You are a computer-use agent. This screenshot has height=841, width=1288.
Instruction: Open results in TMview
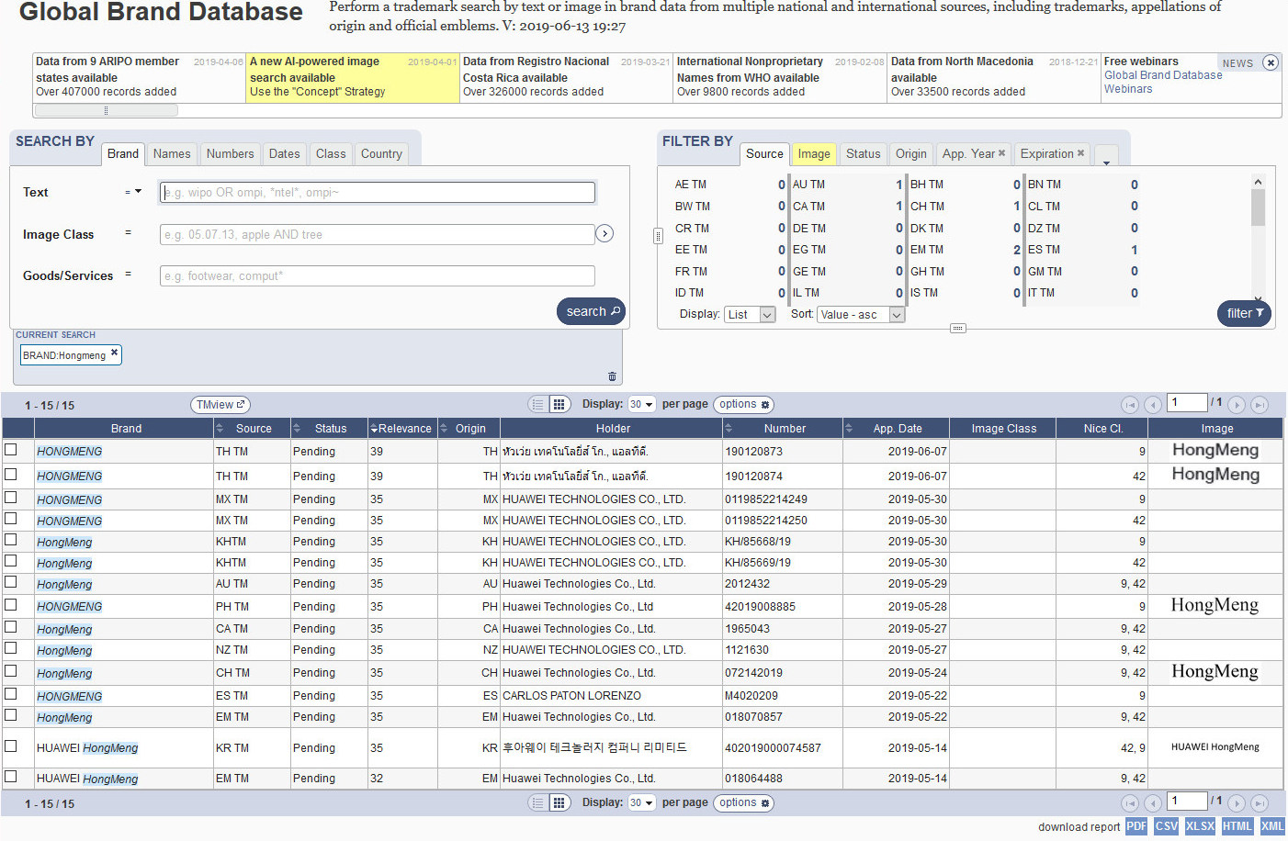(220, 405)
